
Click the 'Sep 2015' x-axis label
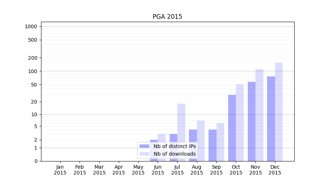216,170
